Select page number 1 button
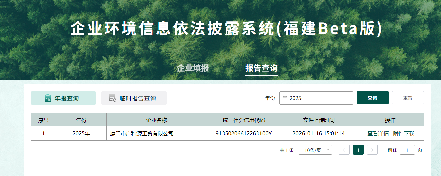441x176 pixels. coord(358,150)
